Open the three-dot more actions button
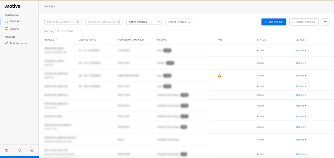 click(325, 22)
